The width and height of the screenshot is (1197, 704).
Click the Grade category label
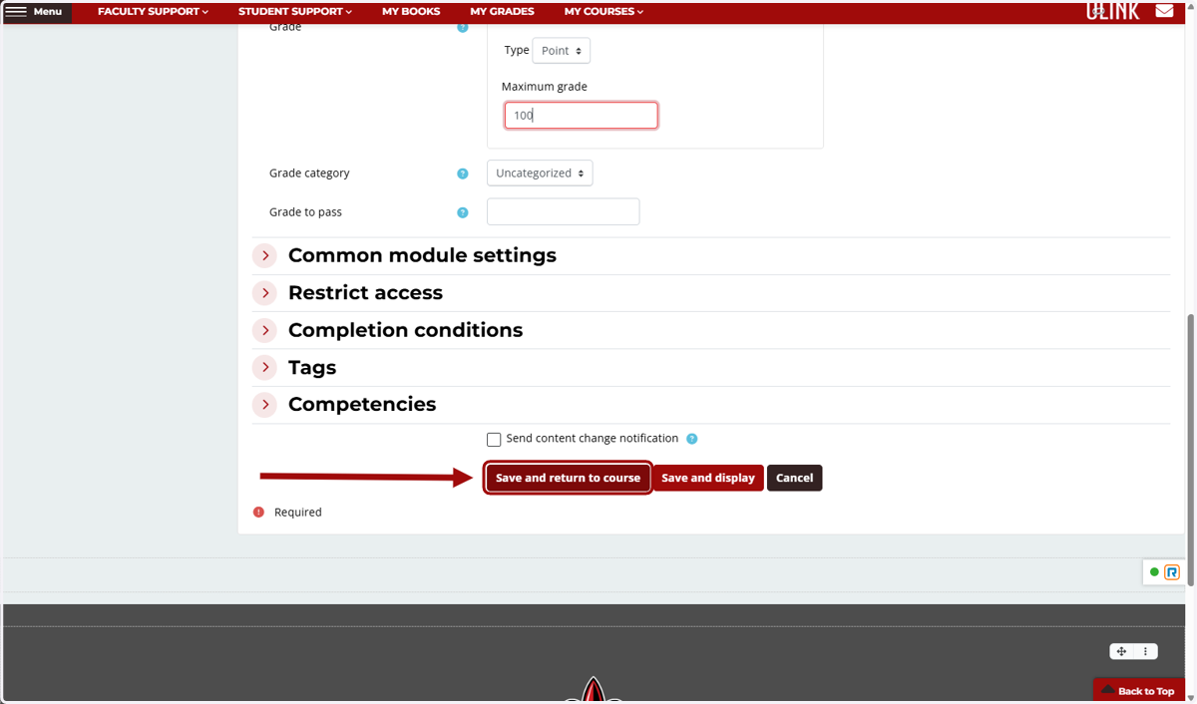309,174
